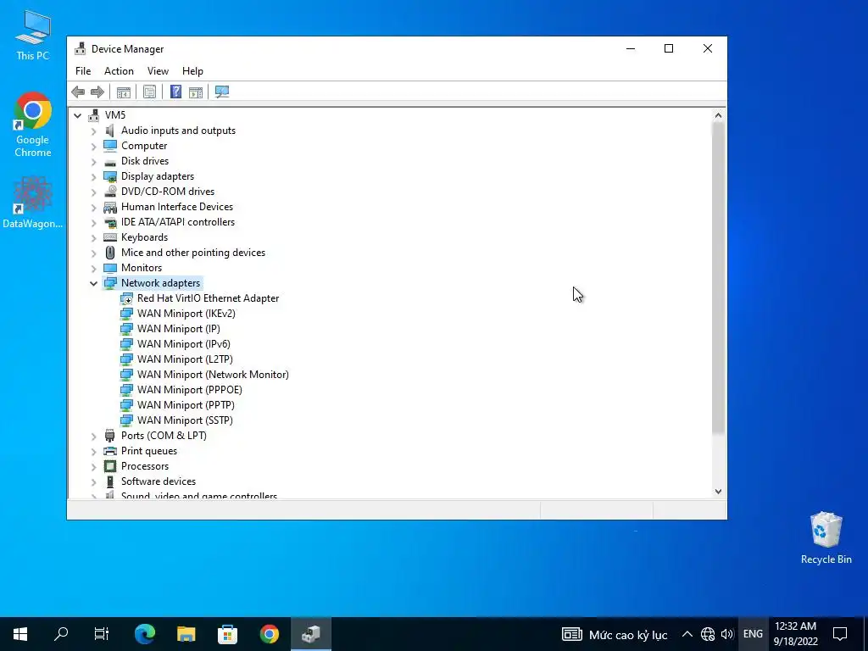Collapse the Network adapters chevron
Screen dimensions: 868x651
(93, 283)
